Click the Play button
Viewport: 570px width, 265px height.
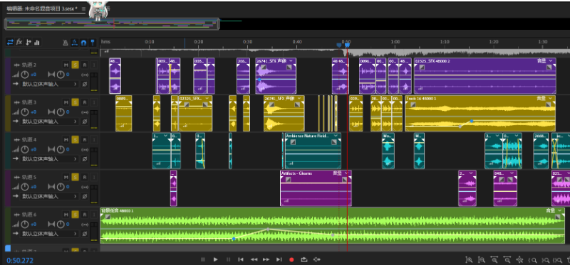point(216,259)
